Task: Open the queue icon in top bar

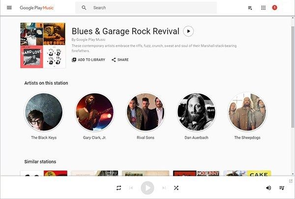Action: point(250,8)
